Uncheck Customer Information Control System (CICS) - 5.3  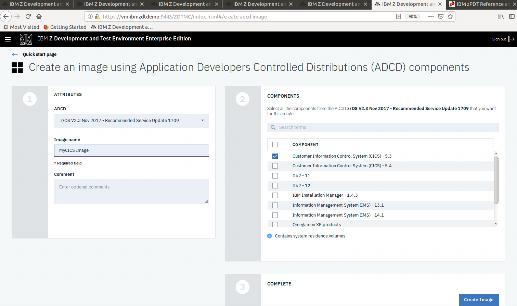(275, 156)
